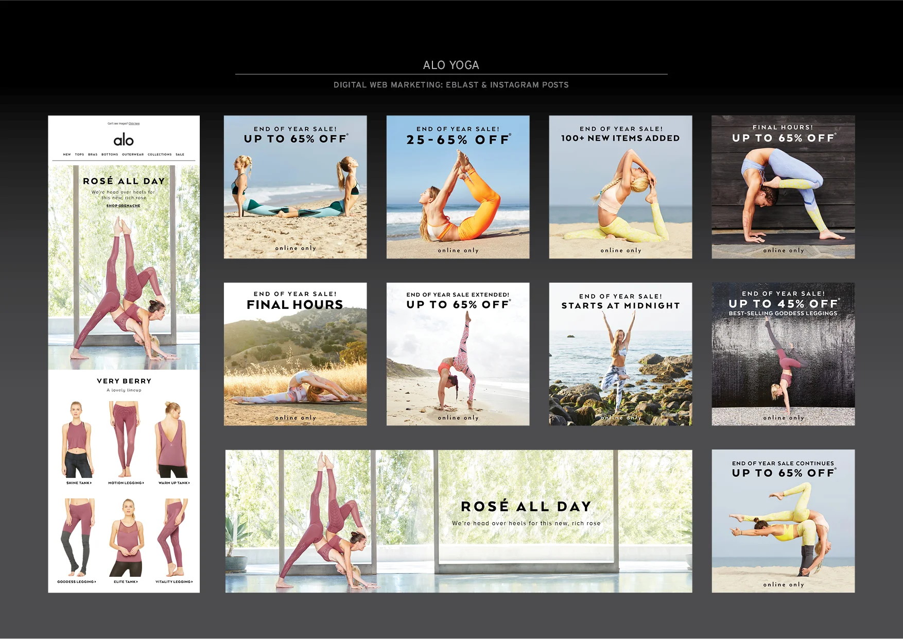
Task: Select COLLECTIONS in the email navigation
Action: click(x=160, y=154)
